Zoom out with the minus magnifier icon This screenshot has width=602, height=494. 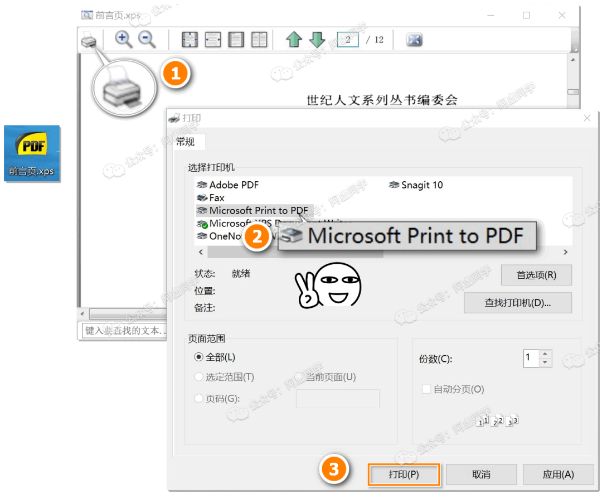147,40
